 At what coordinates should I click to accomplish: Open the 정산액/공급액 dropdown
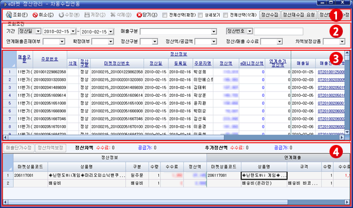coord(214,41)
